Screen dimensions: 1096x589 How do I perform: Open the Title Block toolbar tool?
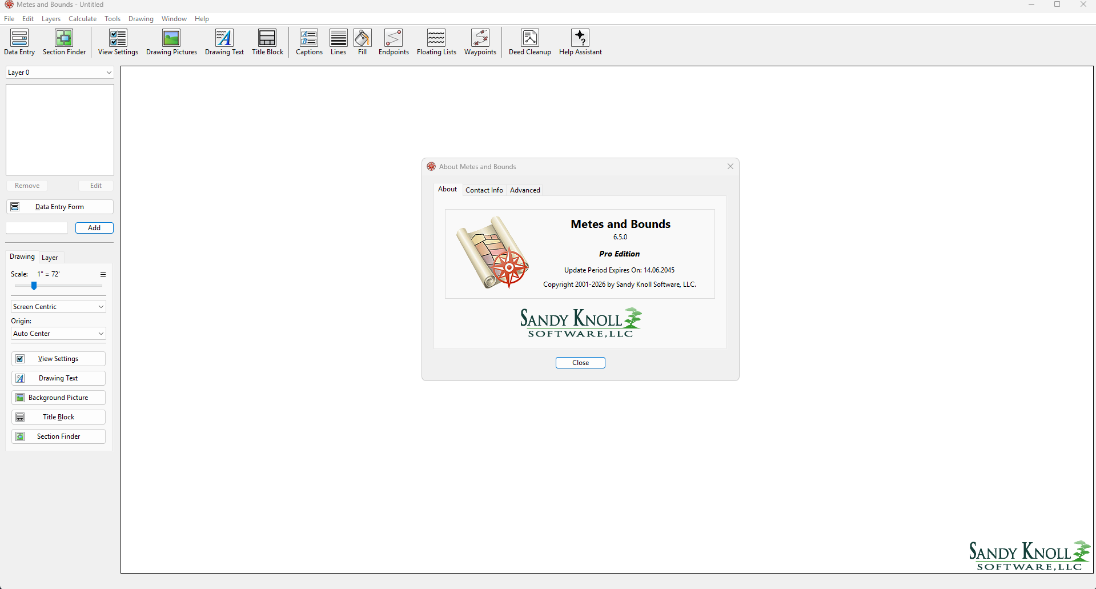click(267, 42)
